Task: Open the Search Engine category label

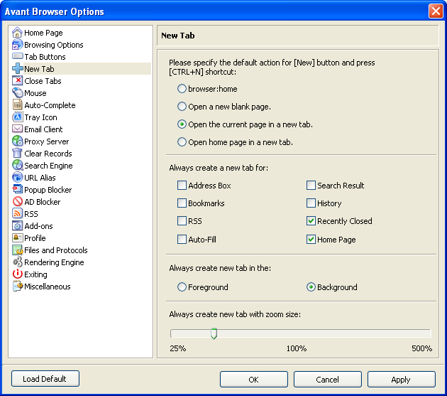Action: 48,166
